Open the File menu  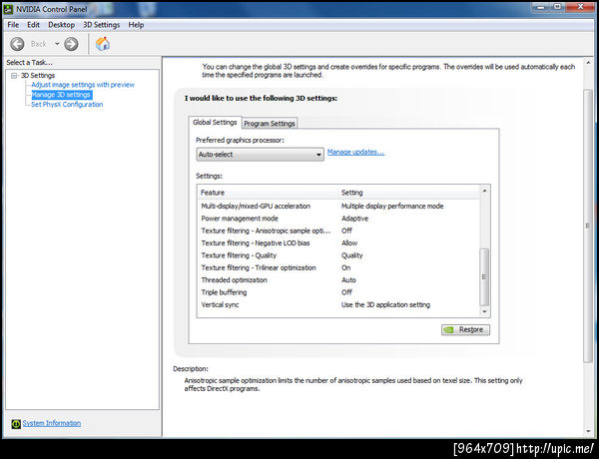point(13,25)
